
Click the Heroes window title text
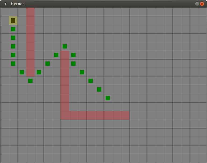17,4
